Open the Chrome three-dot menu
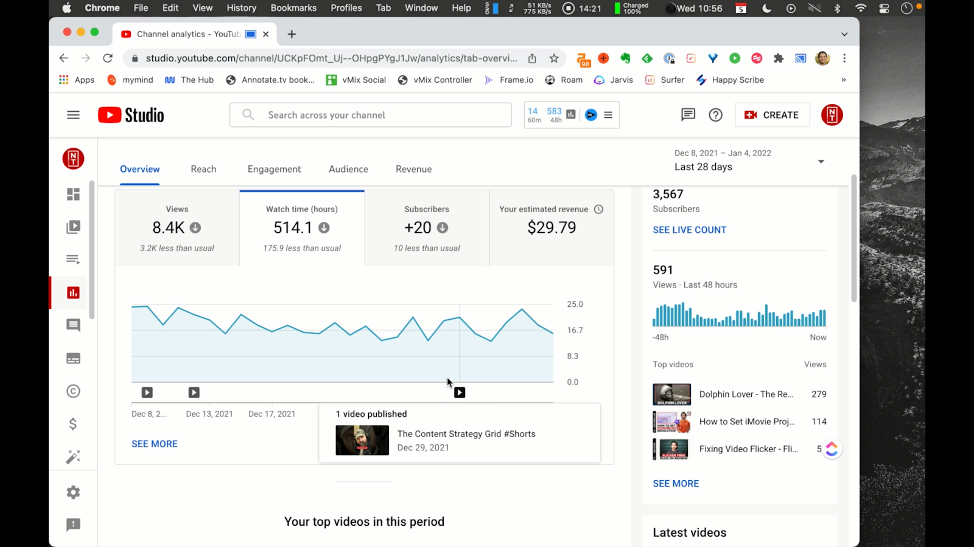Image resolution: width=974 pixels, height=547 pixels. click(x=844, y=58)
